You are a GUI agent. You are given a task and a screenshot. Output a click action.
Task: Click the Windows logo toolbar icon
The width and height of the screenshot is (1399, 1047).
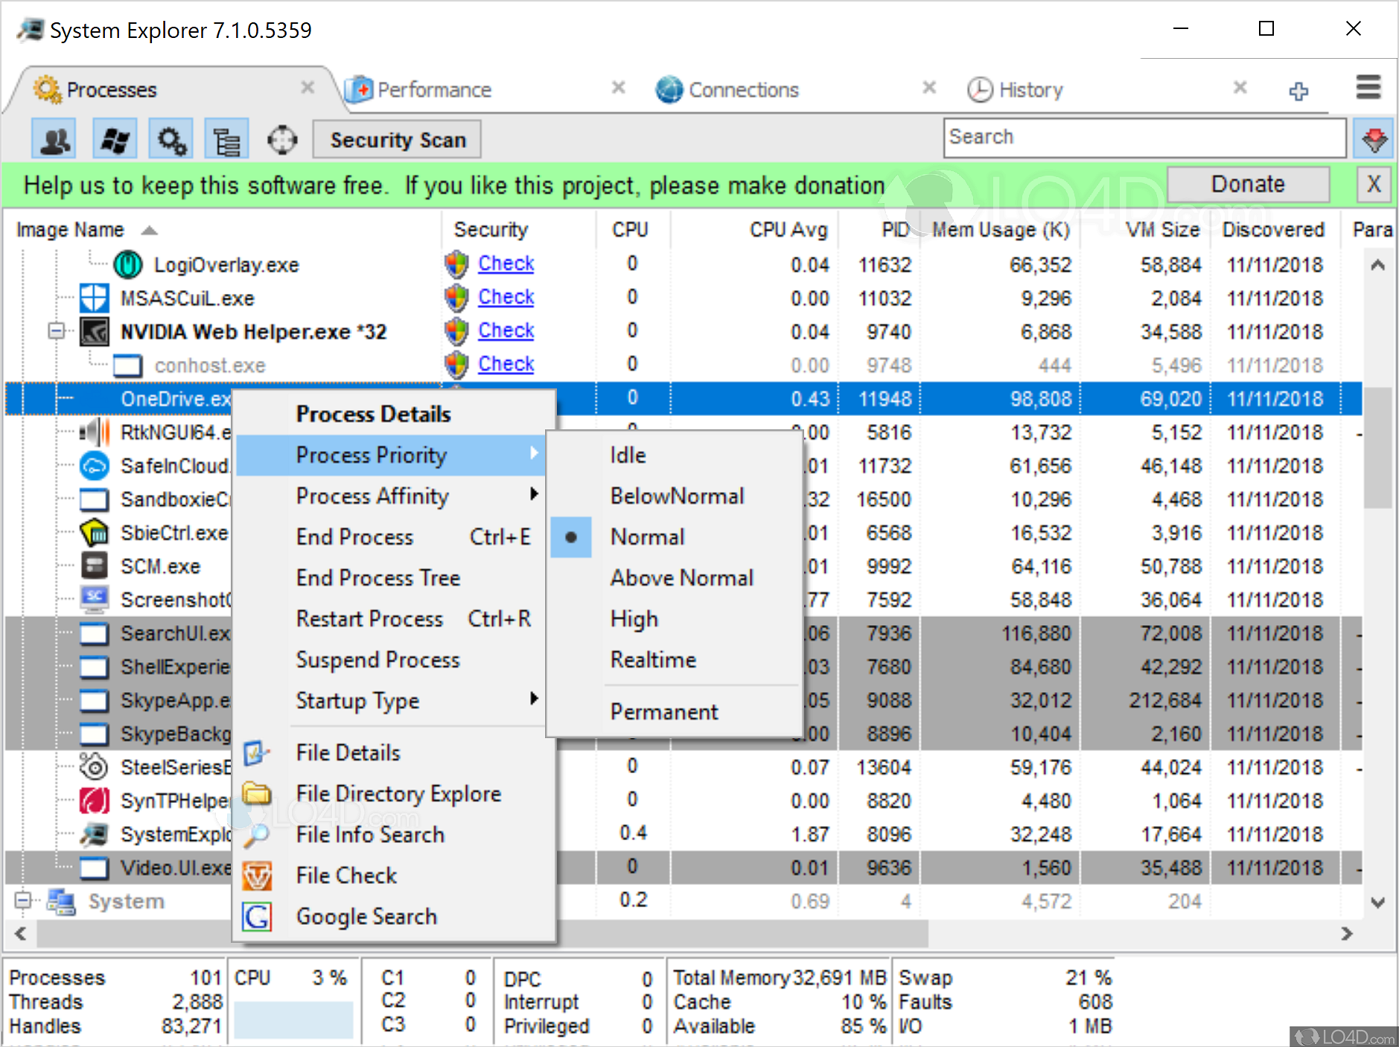pos(115,139)
